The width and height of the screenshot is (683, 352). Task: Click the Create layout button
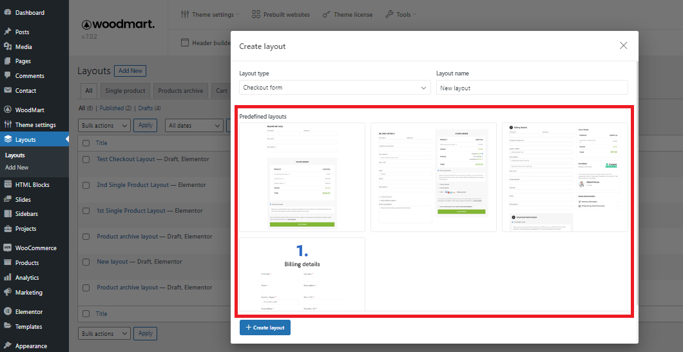[265, 328]
